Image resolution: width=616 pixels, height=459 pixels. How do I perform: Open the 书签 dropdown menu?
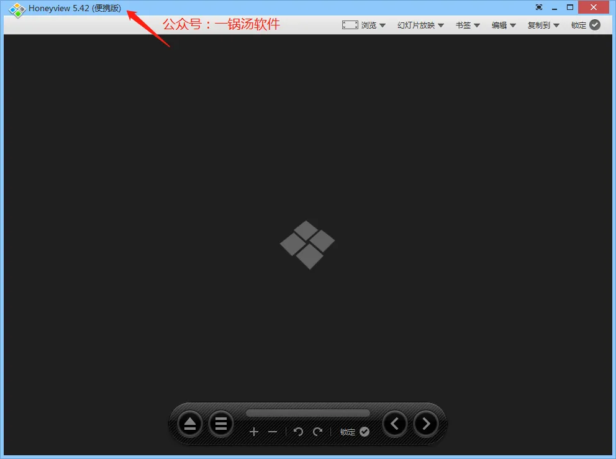click(468, 25)
